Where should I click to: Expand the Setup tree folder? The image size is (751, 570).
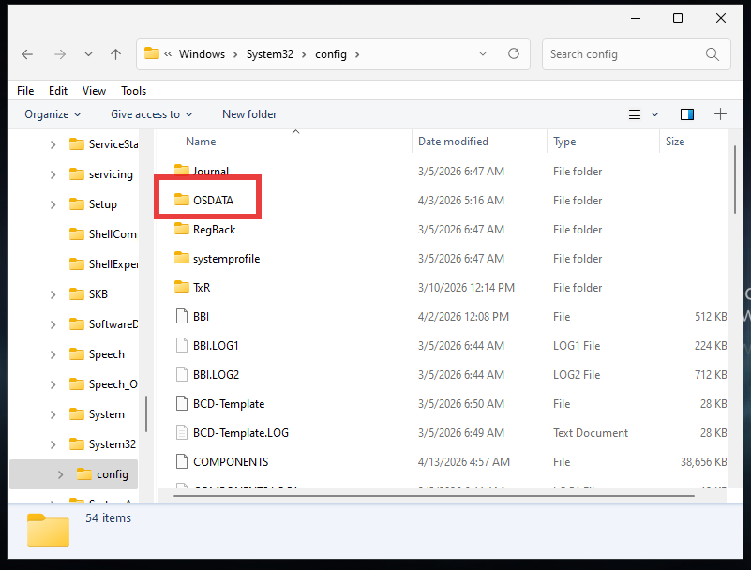(x=53, y=205)
